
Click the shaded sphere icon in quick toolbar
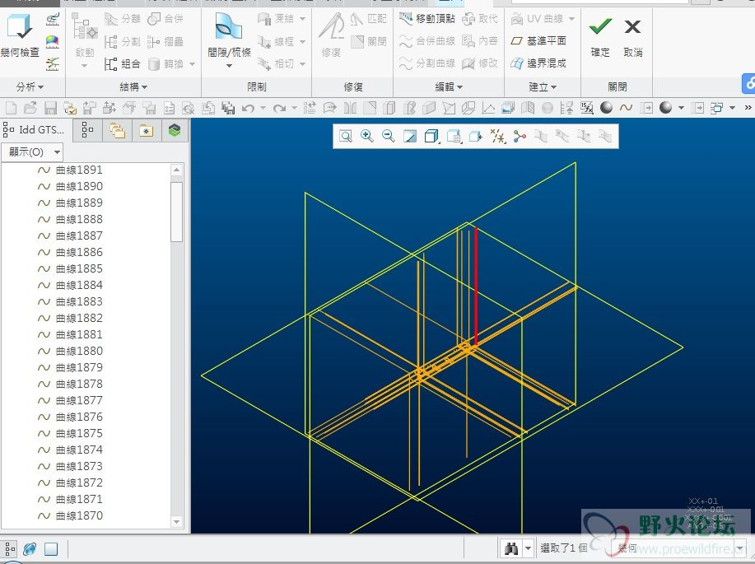tap(606, 108)
